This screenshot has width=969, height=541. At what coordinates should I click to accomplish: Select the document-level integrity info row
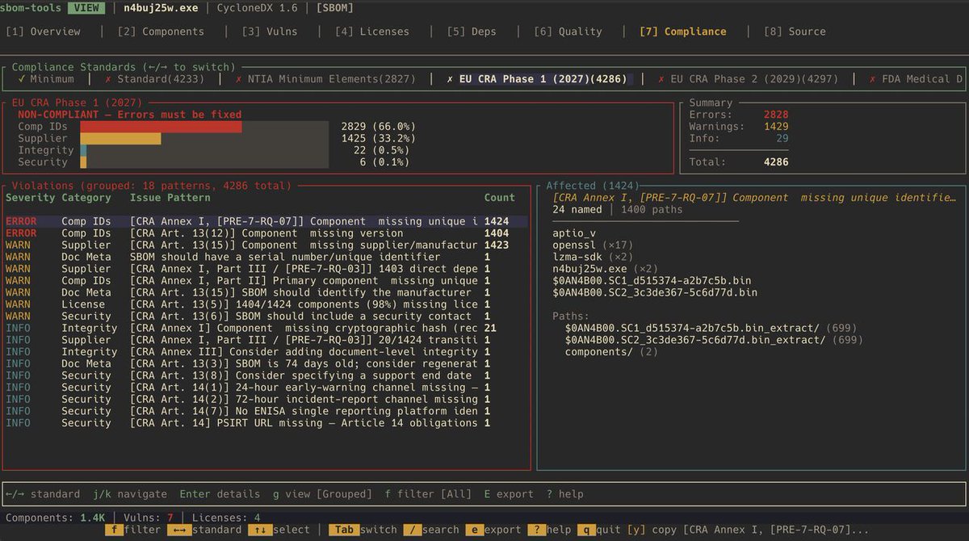tap(266, 352)
